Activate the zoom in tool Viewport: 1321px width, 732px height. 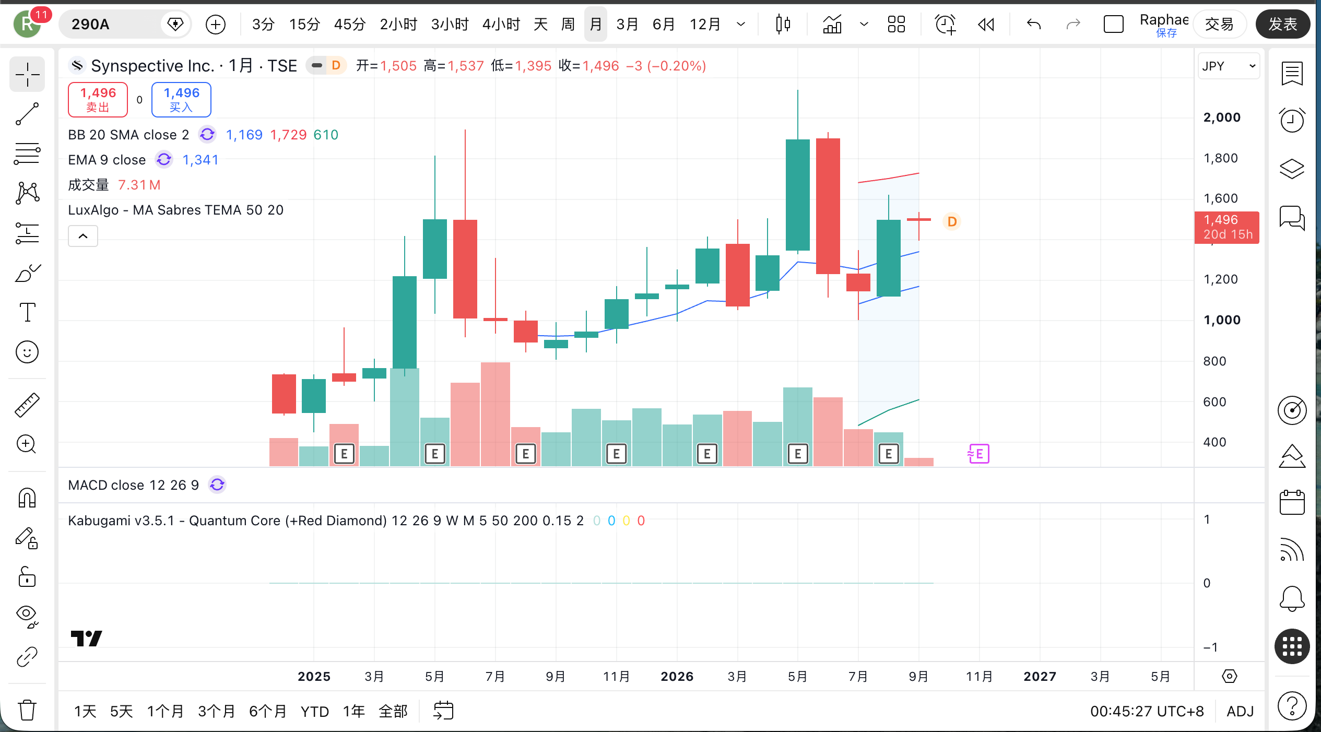tap(27, 445)
